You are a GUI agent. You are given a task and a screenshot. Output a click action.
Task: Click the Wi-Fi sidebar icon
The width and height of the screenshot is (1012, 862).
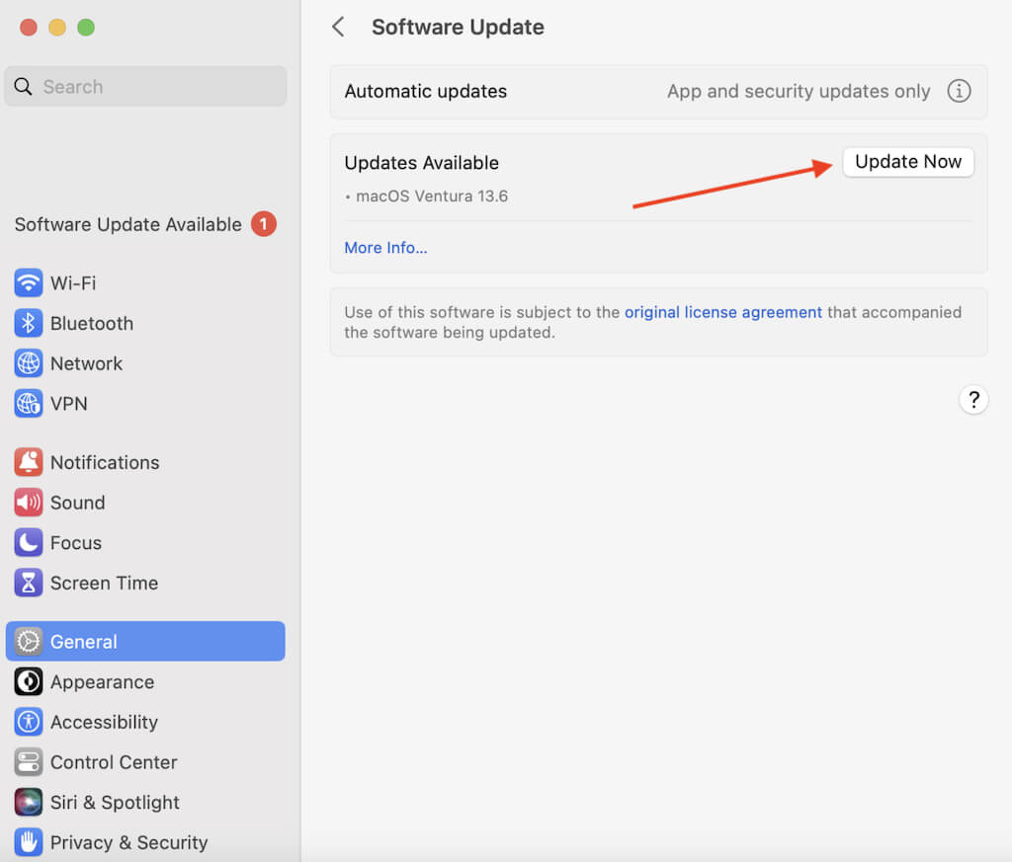pyautogui.click(x=29, y=283)
